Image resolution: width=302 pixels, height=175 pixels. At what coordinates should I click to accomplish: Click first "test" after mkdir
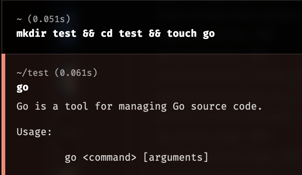pos(65,33)
